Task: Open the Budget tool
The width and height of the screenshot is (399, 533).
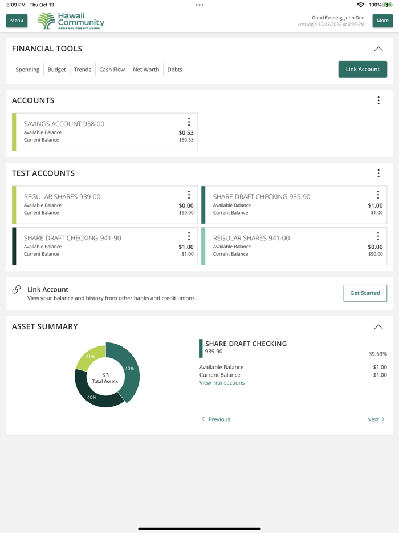Action: (56, 70)
